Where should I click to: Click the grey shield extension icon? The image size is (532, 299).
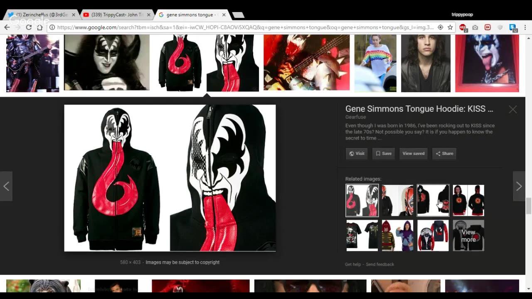500,27
